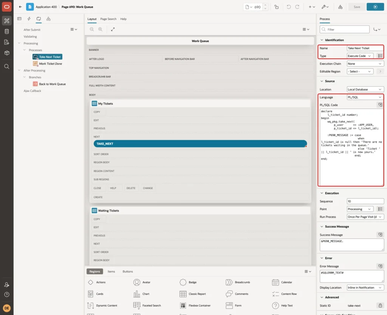Open SQL Workshop from the sidebar

pyautogui.click(x=7, y=31)
